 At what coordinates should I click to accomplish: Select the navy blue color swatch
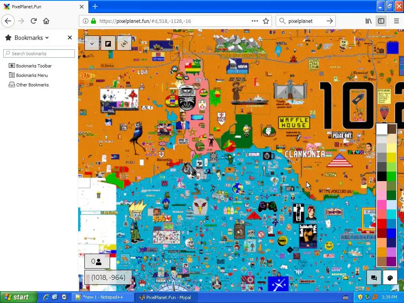(x=391, y=243)
